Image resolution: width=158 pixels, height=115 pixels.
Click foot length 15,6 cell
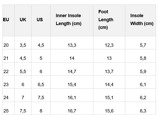coord(109,111)
